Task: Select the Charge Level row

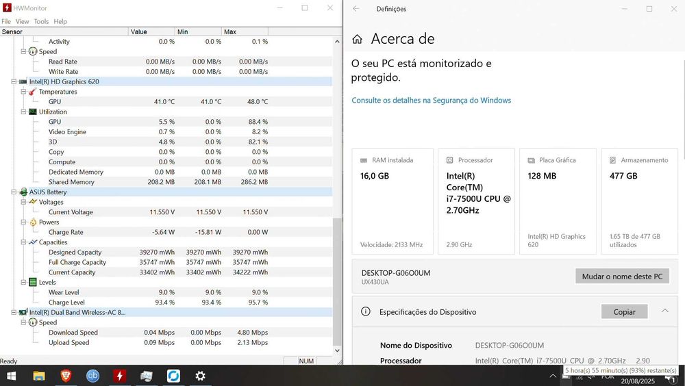Action: 166,303
